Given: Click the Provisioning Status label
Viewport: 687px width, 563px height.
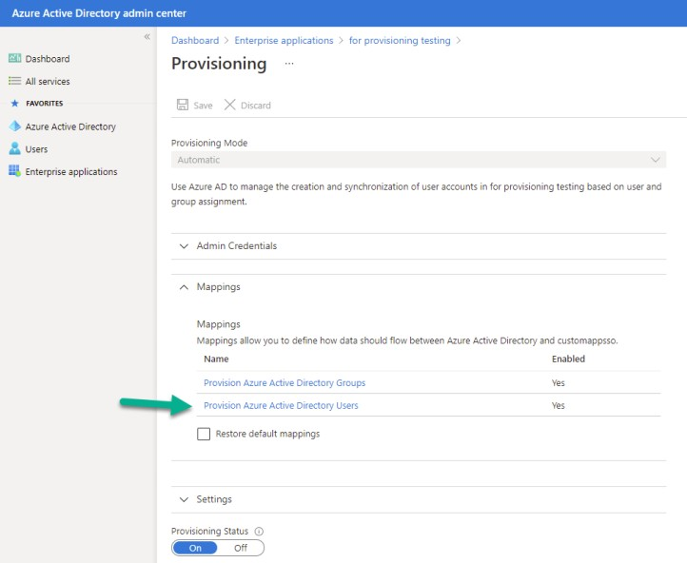Looking at the screenshot, I should coord(209,532).
